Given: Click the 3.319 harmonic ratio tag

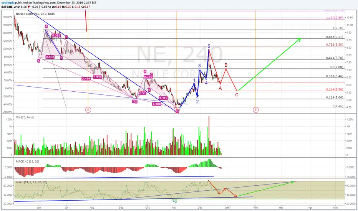Looking at the screenshot, I should (163, 98).
